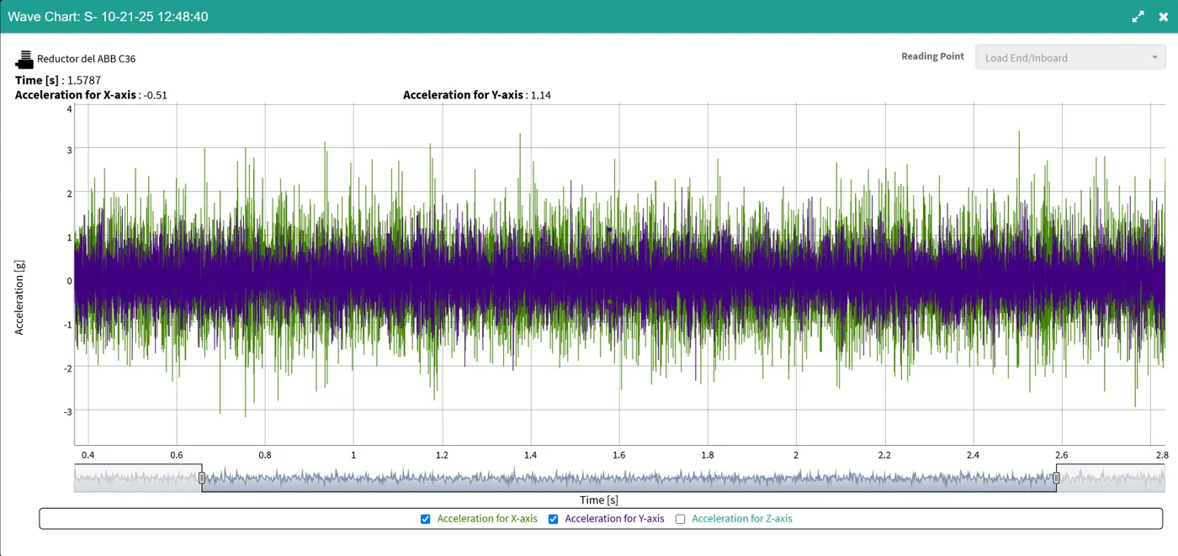Click inside the selected range of the overview navigator
Viewport: 1178px width, 556px height.
[629, 478]
